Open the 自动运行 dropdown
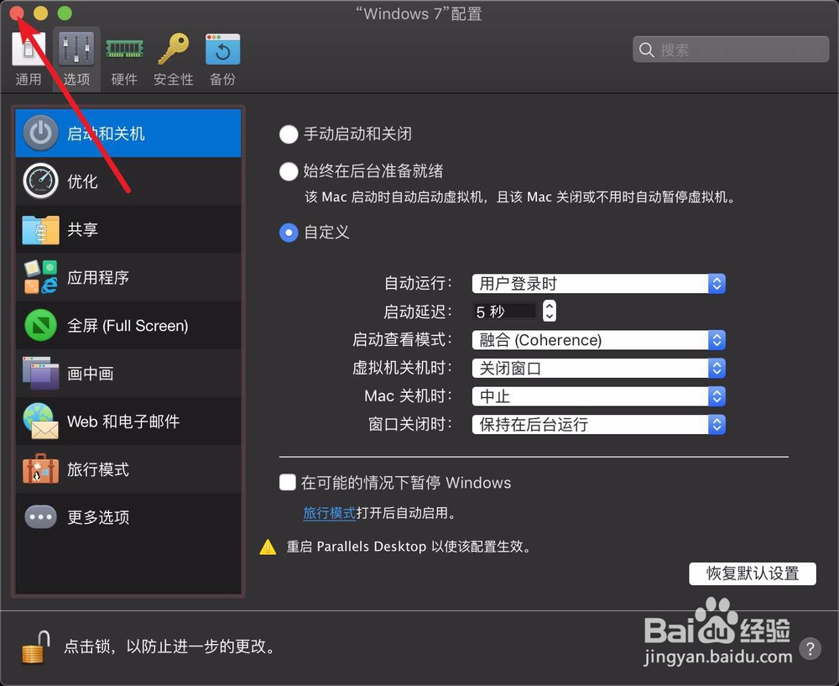839x686 pixels. pyautogui.click(x=598, y=283)
